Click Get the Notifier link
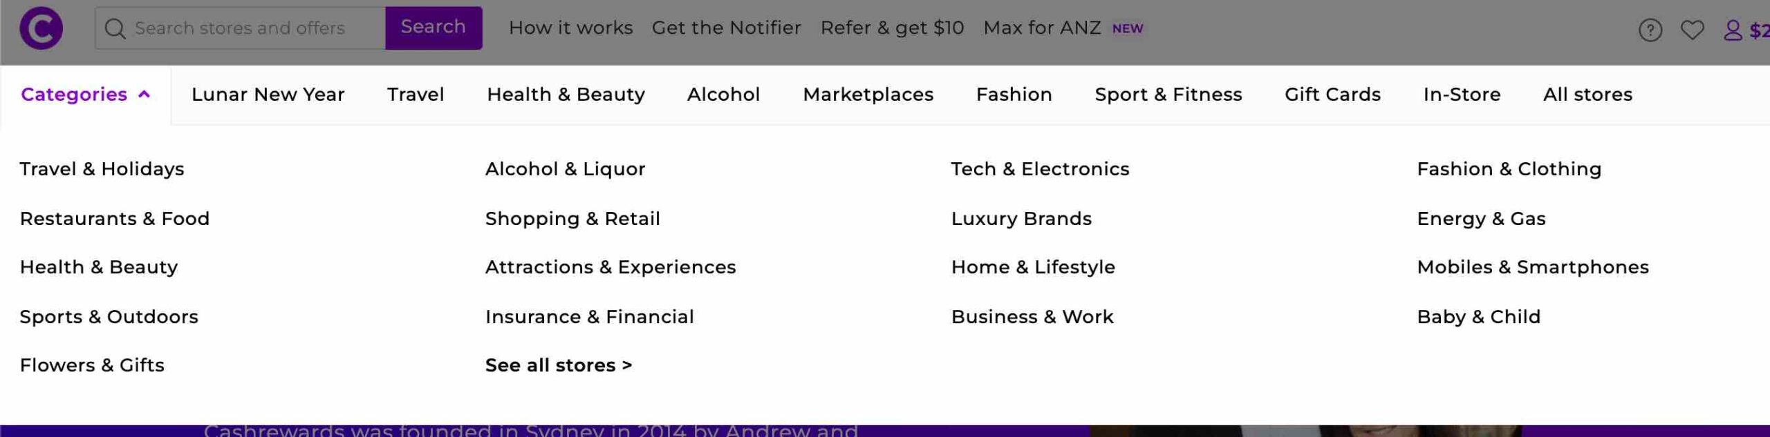1770x437 pixels. (726, 28)
